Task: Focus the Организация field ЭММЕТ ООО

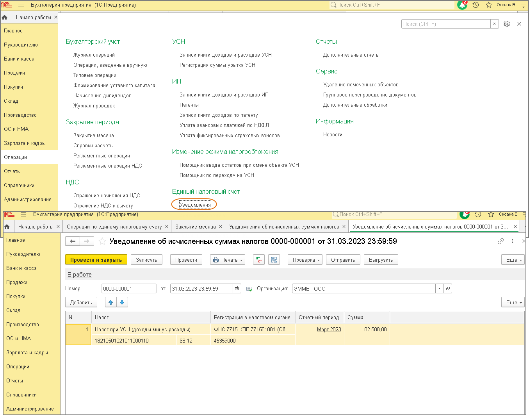Action: click(364, 289)
